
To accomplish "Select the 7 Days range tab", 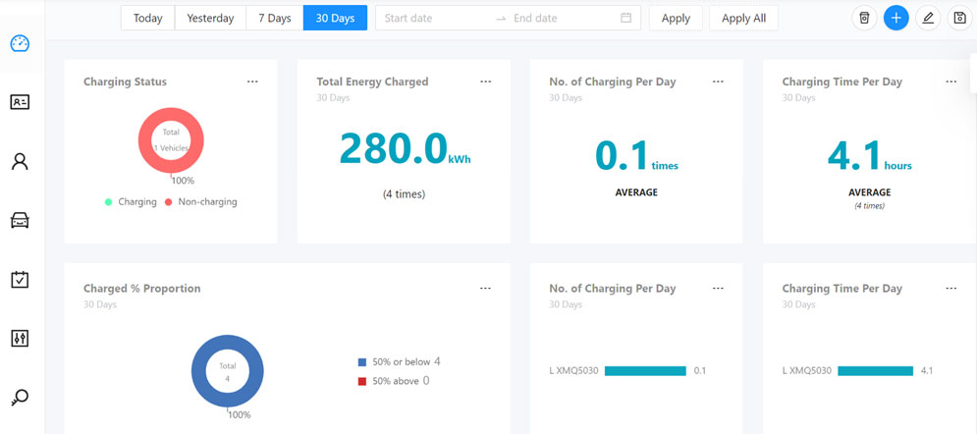I will [274, 18].
